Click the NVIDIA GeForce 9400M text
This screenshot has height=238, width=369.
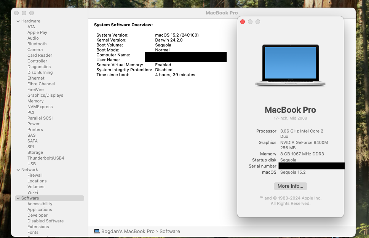point(304,143)
